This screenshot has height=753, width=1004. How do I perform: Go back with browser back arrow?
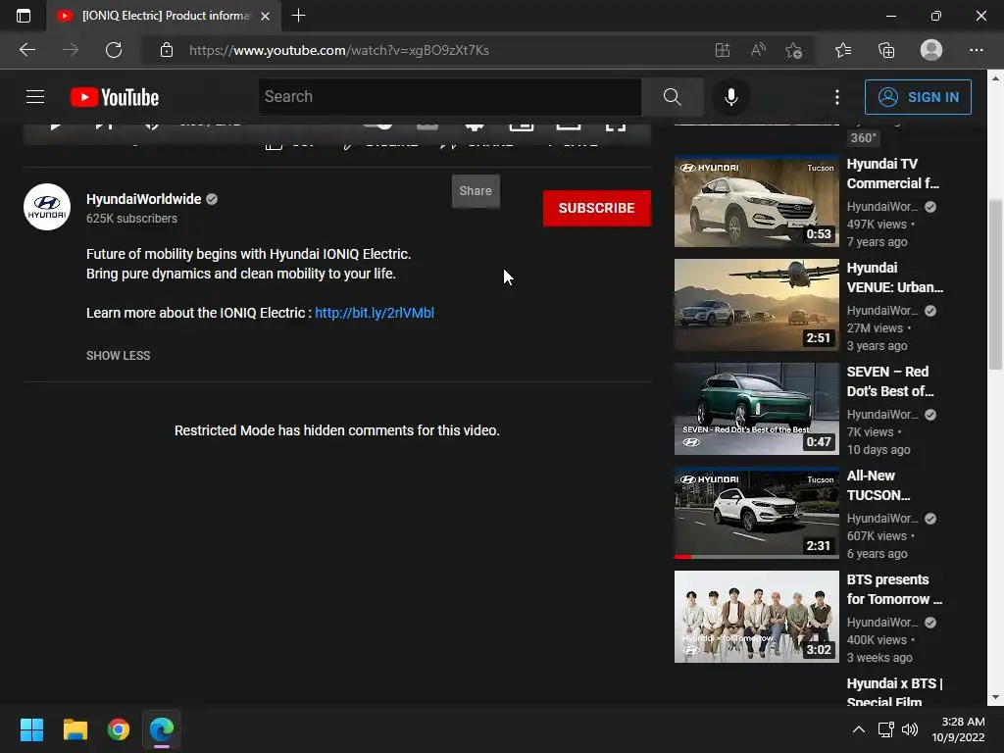27,50
